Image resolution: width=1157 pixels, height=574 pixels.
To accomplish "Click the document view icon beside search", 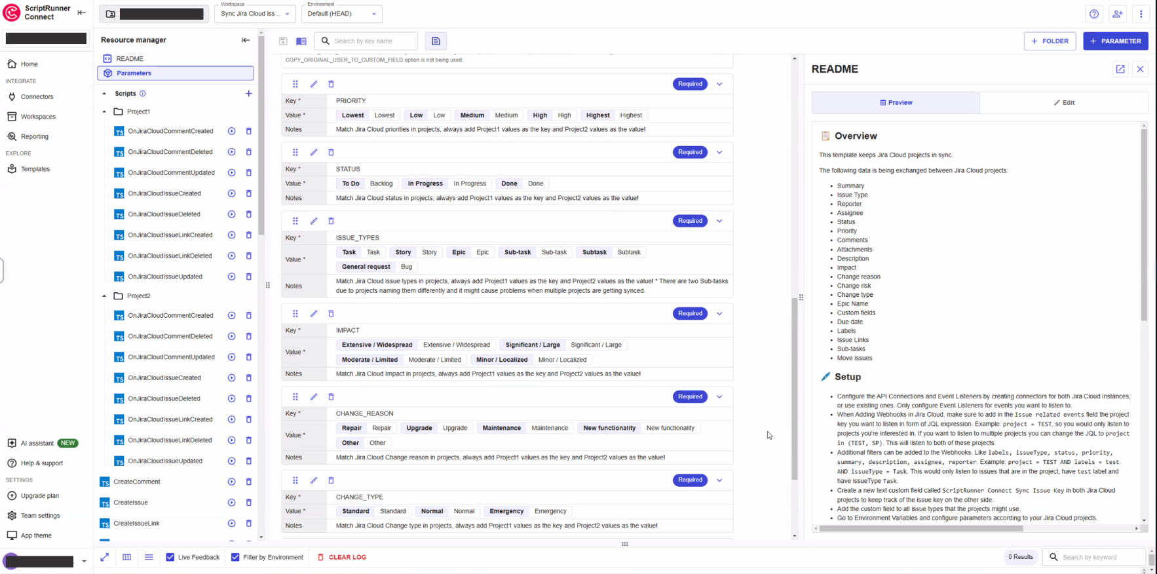I will 436,41.
